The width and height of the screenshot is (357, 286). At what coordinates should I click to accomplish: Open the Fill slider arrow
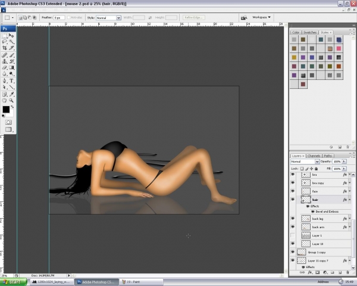(344, 169)
